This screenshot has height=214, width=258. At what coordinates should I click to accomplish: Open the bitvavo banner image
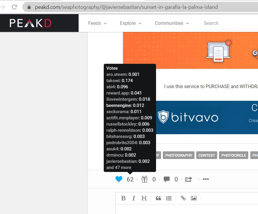pyautogui.click(x=207, y=118)
